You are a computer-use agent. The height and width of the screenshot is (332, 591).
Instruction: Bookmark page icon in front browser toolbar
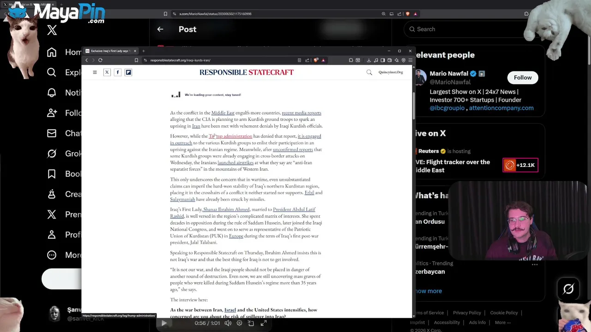point(136,60)
